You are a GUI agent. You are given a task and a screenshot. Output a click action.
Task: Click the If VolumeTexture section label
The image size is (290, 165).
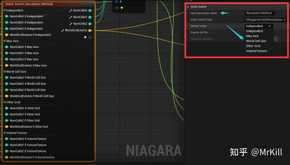pos(15,133)
